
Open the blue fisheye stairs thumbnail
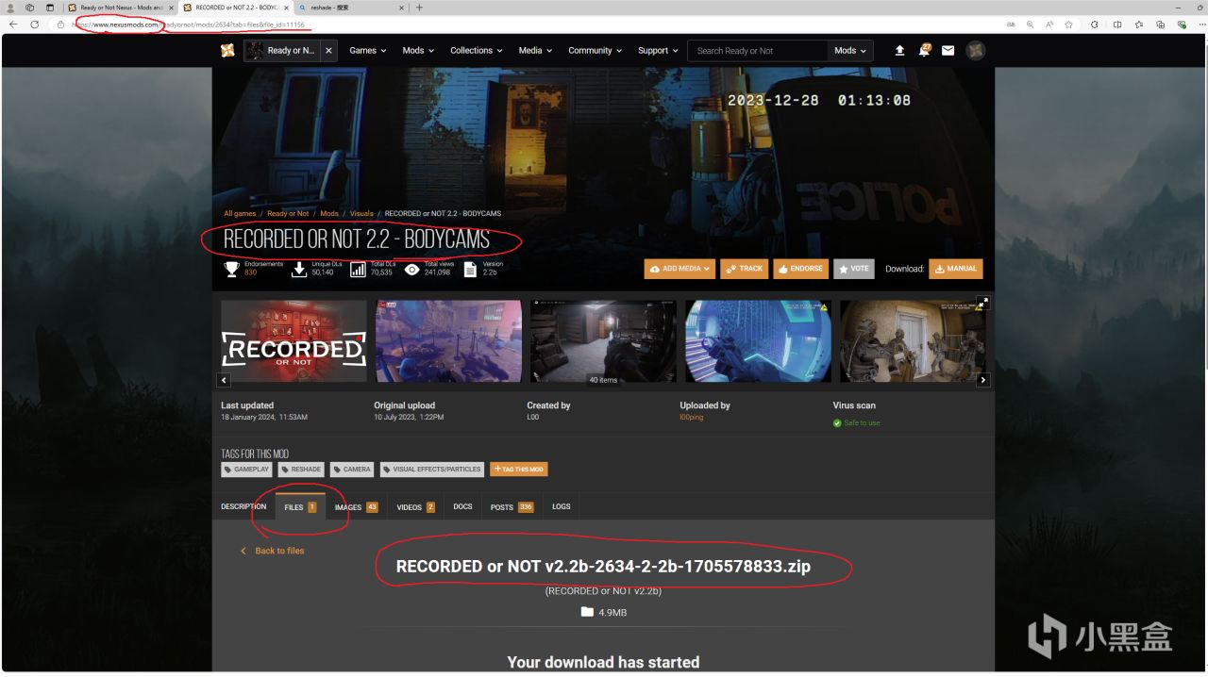[x=758, y=341]
